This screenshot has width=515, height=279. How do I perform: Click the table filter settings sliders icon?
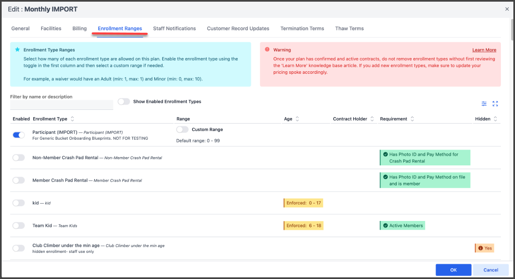[484, 104]
